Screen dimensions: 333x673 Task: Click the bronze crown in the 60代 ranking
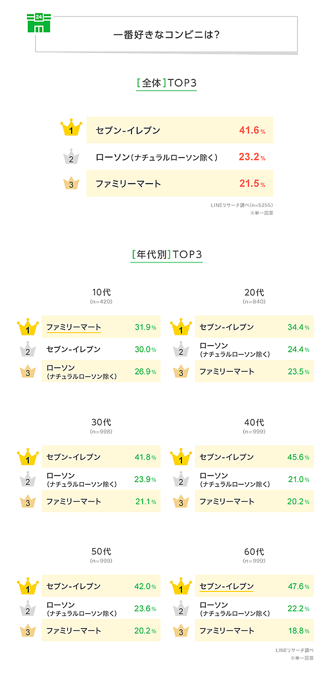pyautogui.click(x=180, y=631)
